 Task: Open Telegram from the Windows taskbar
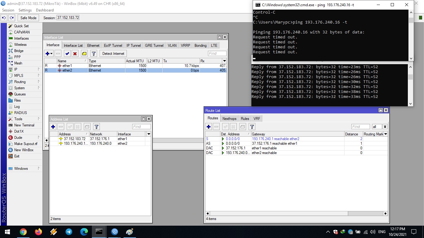69,232
